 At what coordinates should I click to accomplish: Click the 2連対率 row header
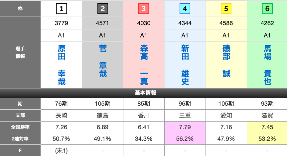pyautogui.click(x=21, y=139)
